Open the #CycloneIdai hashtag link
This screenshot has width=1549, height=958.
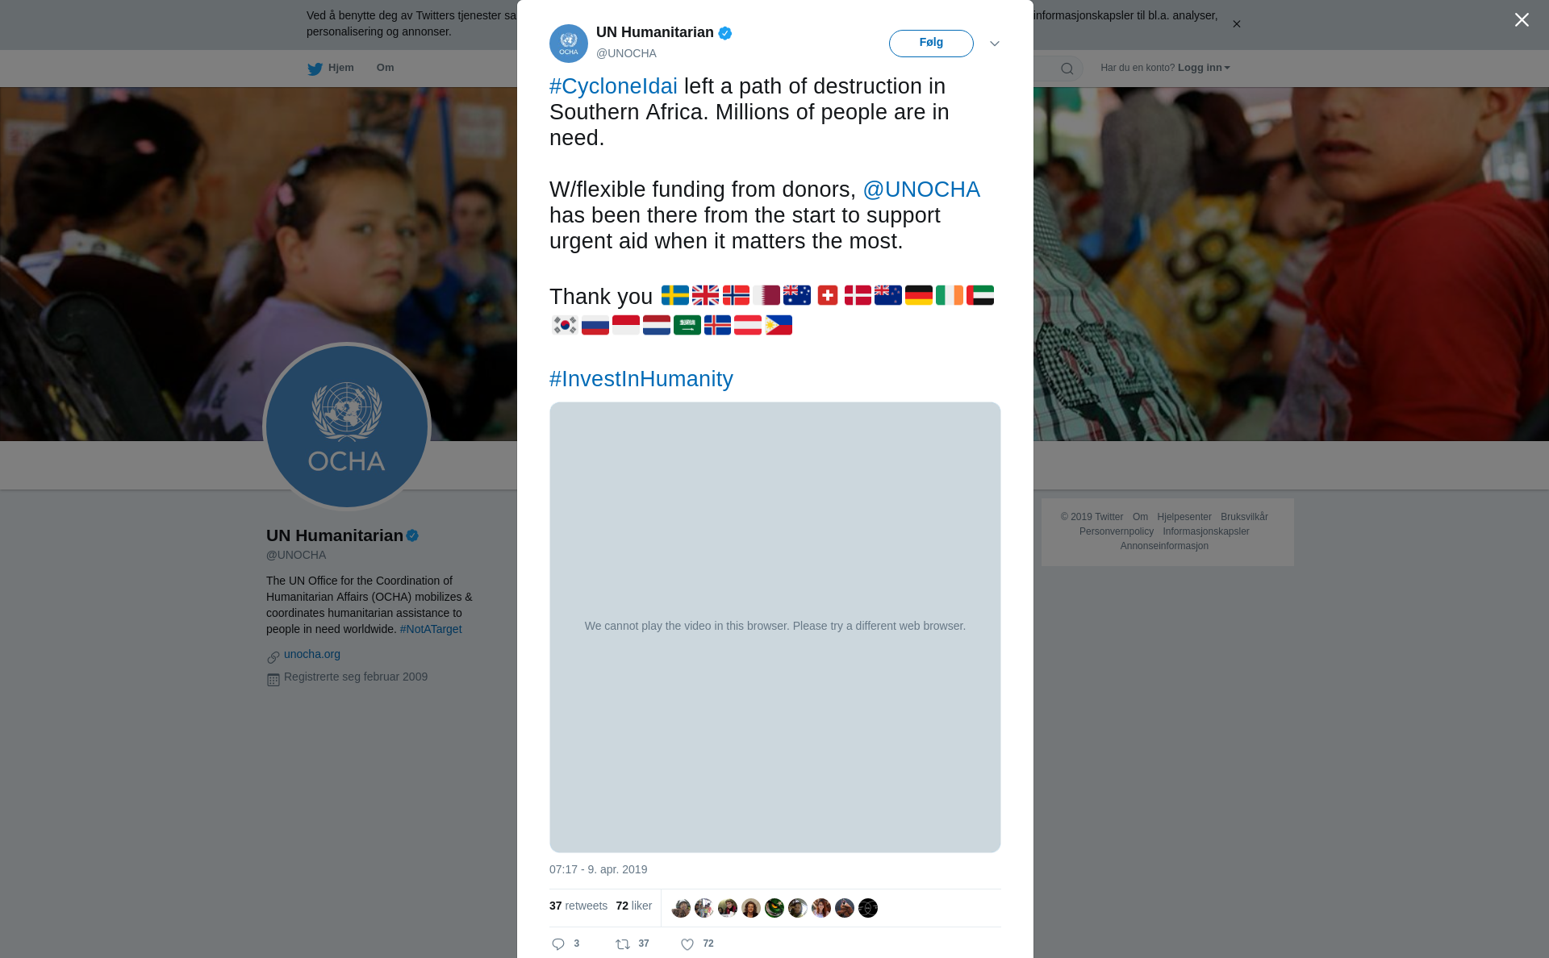point(613,86)
